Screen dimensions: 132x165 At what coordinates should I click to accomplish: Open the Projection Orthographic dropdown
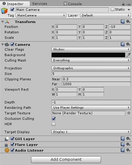91,68
